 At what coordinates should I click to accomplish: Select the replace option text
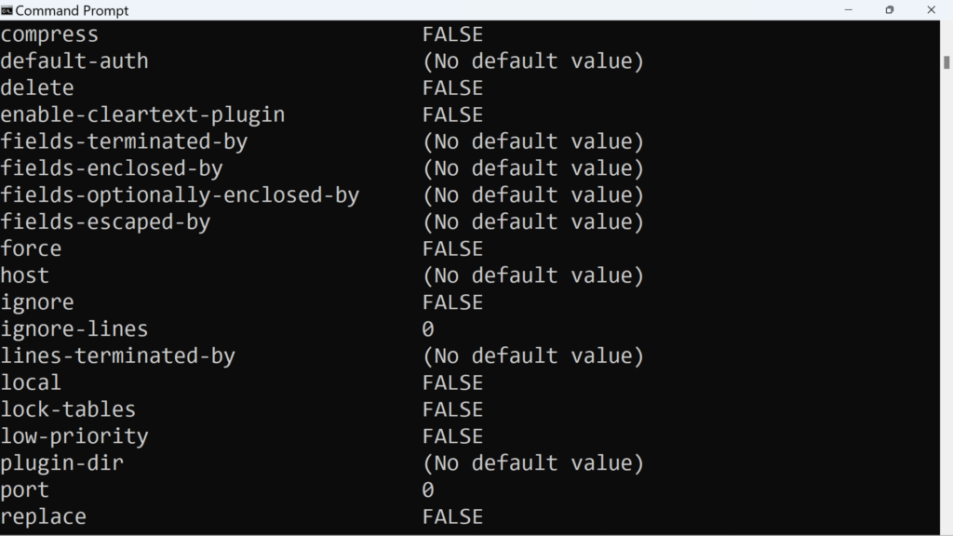tap(44, 516)
